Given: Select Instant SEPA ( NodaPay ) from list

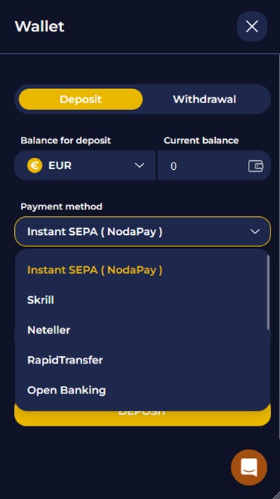Looking at the screenshot, I should tap(95, 270).
